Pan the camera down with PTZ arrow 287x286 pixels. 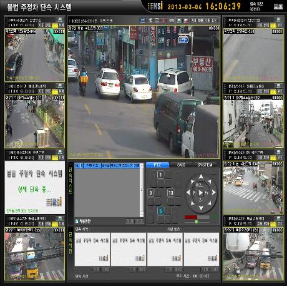pyautogui.click(x=201, y=208)
